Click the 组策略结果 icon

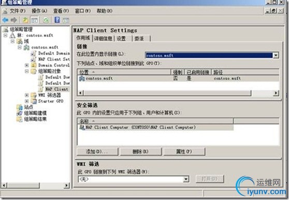(x=20, y=119)
